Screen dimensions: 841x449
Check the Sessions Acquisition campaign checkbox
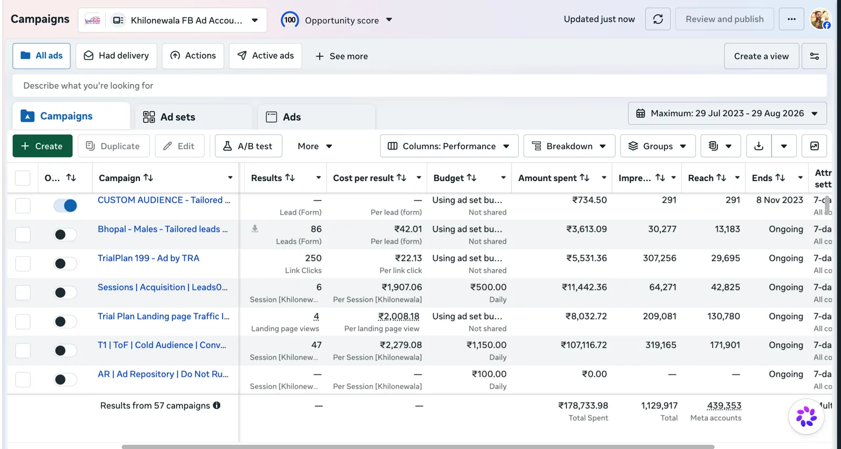(23, 293)
